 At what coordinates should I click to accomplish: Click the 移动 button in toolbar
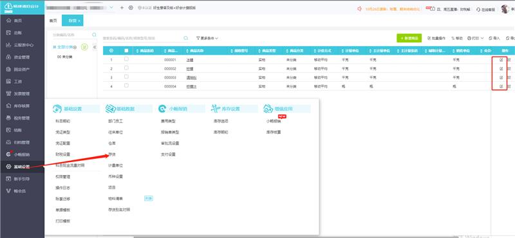[x=457, y=39]
